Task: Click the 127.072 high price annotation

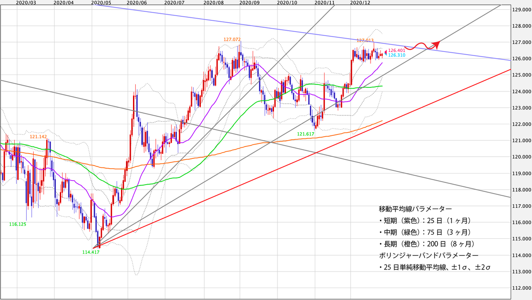Action: [232, 39]
